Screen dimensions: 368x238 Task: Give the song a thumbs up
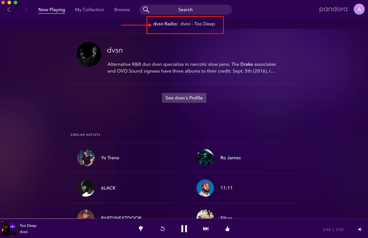[x=227, y=229]
